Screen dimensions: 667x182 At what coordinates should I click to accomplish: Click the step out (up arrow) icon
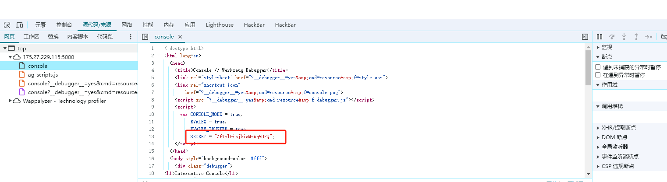[636, 37]
